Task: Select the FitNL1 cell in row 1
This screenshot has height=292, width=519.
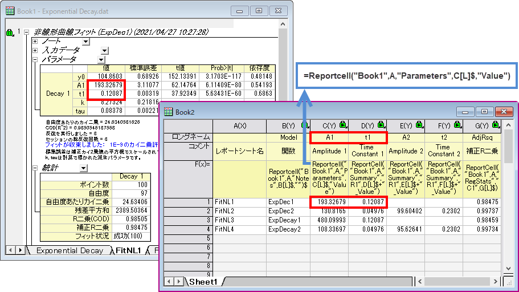Action: click(x=240, y=202)
